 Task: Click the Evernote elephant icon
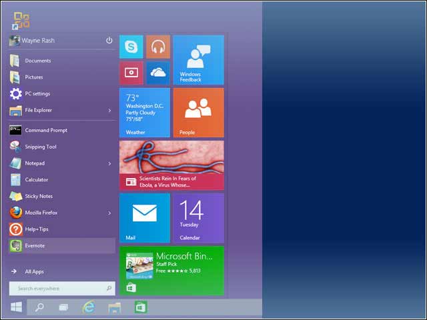coord(16,246)
